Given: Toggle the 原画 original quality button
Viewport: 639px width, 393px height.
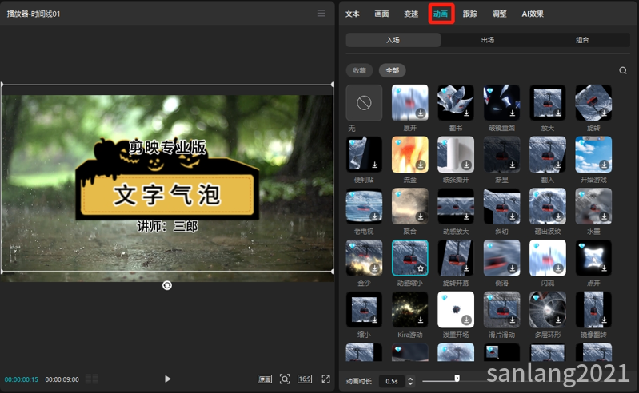Looking at the screenshot, I should click(x=265, y=379).
